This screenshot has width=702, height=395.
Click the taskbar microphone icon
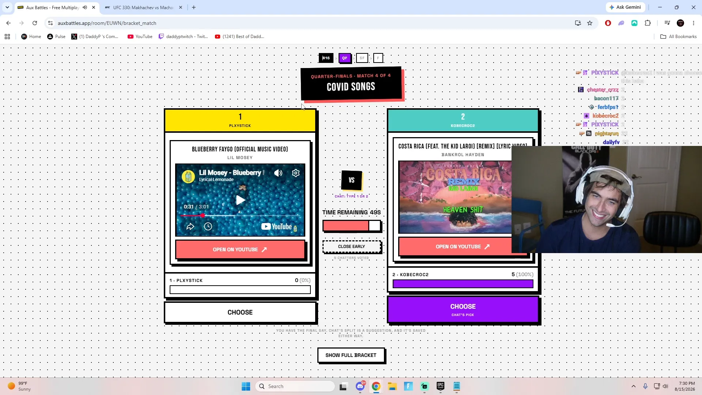click(645, 386)
